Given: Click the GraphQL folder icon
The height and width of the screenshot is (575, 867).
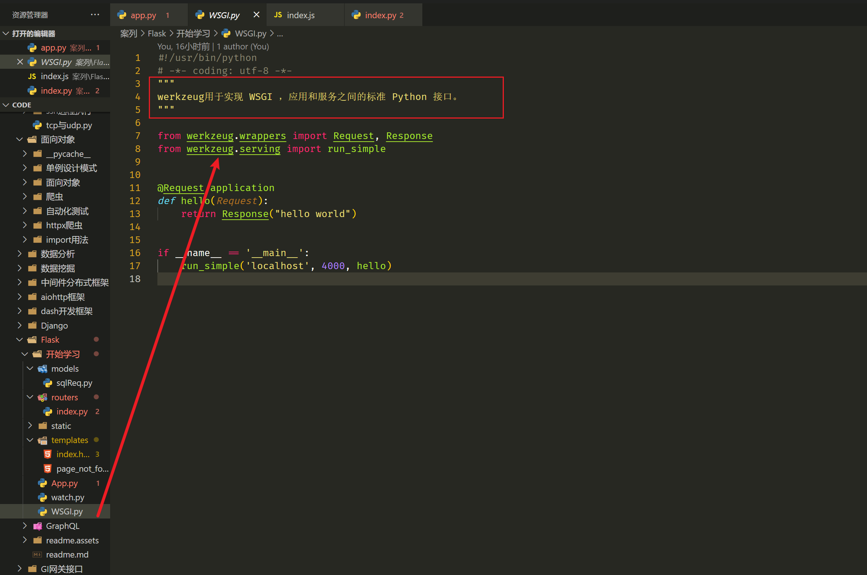Looking at the screenshot, I should [x=38, y=526].
